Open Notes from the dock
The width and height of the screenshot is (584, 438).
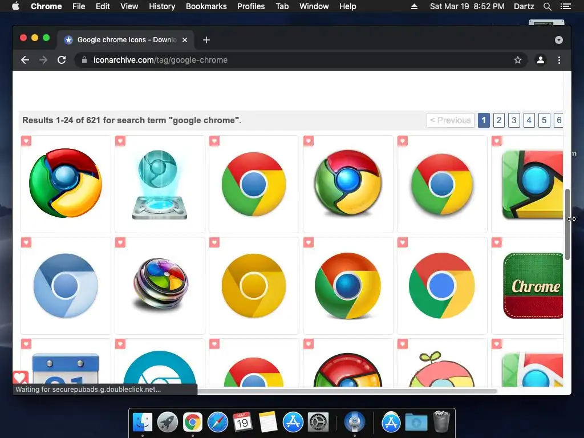tap(267, 422)
